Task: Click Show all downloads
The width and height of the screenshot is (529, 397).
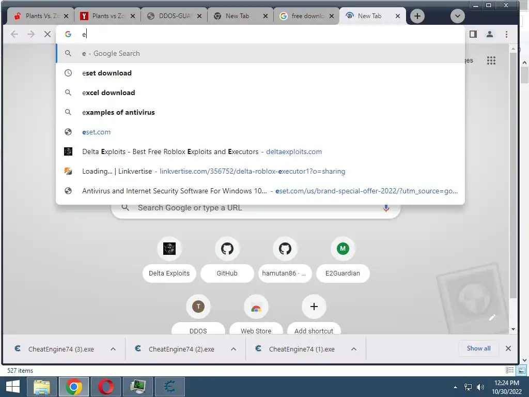Action: tap(478, 348)
